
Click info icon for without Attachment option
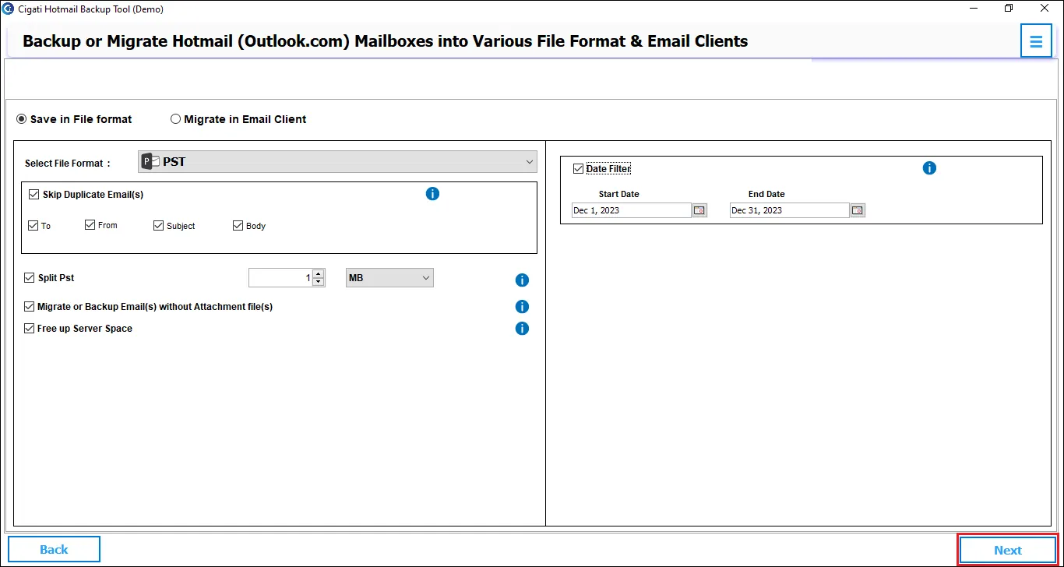click(522, 307)
